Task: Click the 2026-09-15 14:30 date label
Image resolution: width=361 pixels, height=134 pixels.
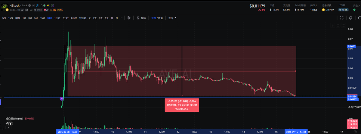Action: tap(296, 132)
